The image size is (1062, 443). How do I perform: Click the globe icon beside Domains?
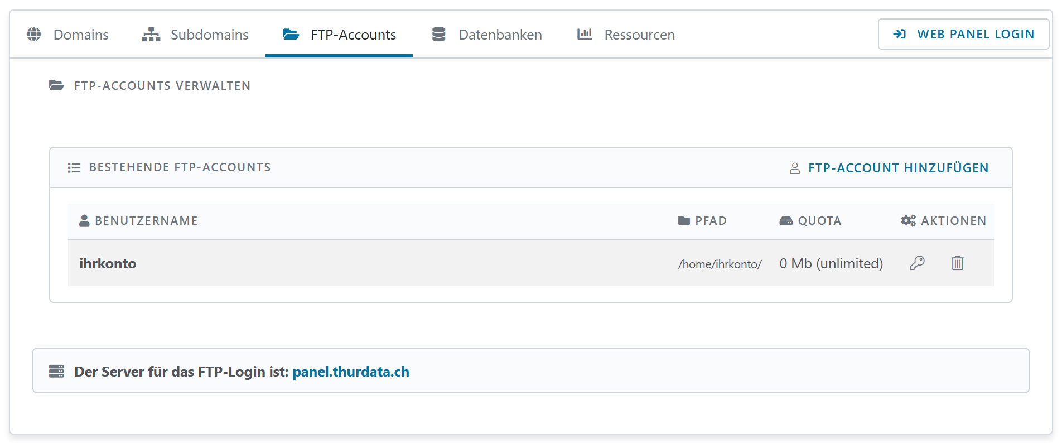pyautogui.click(x=34, y=35)
